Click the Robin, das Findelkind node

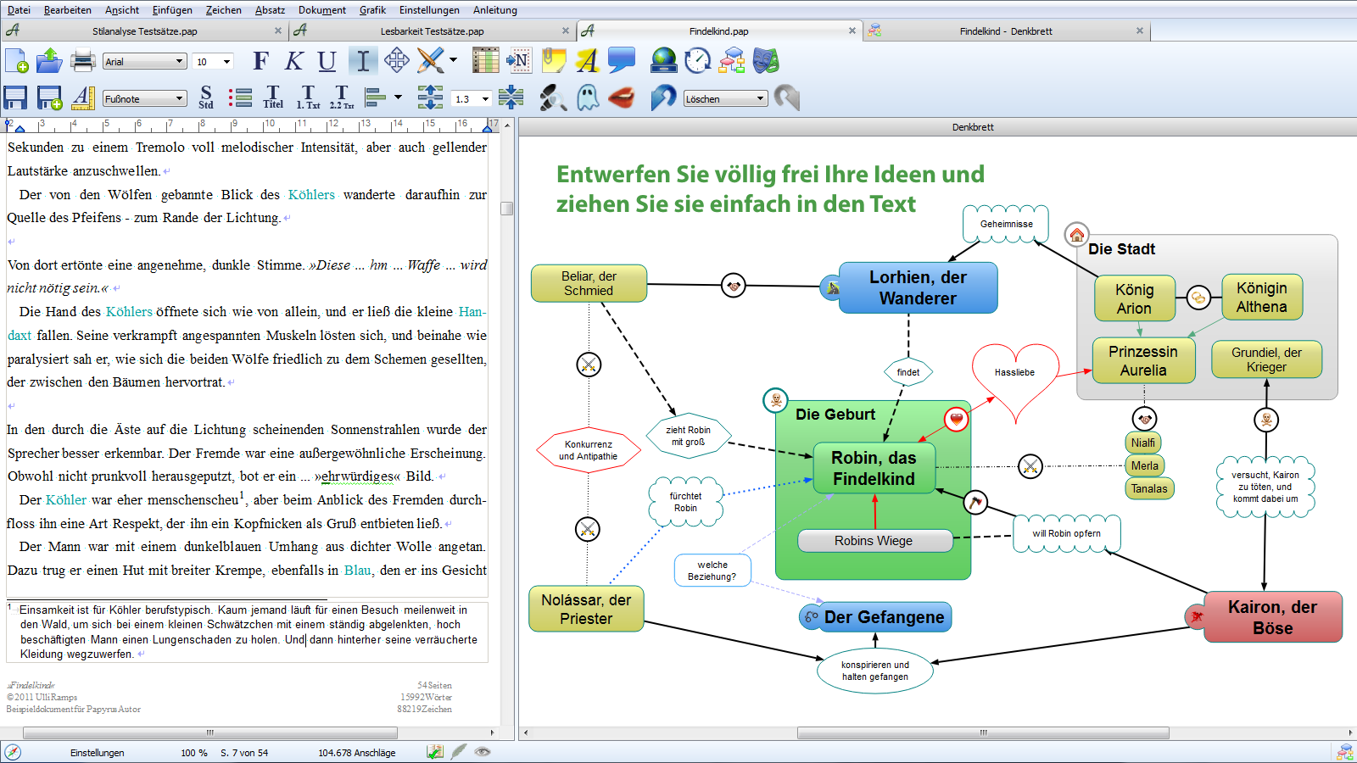[874, 468]
